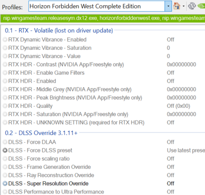Click the green executable names bar
This screenshot has width=205, height=195.
tap(102, 18)
